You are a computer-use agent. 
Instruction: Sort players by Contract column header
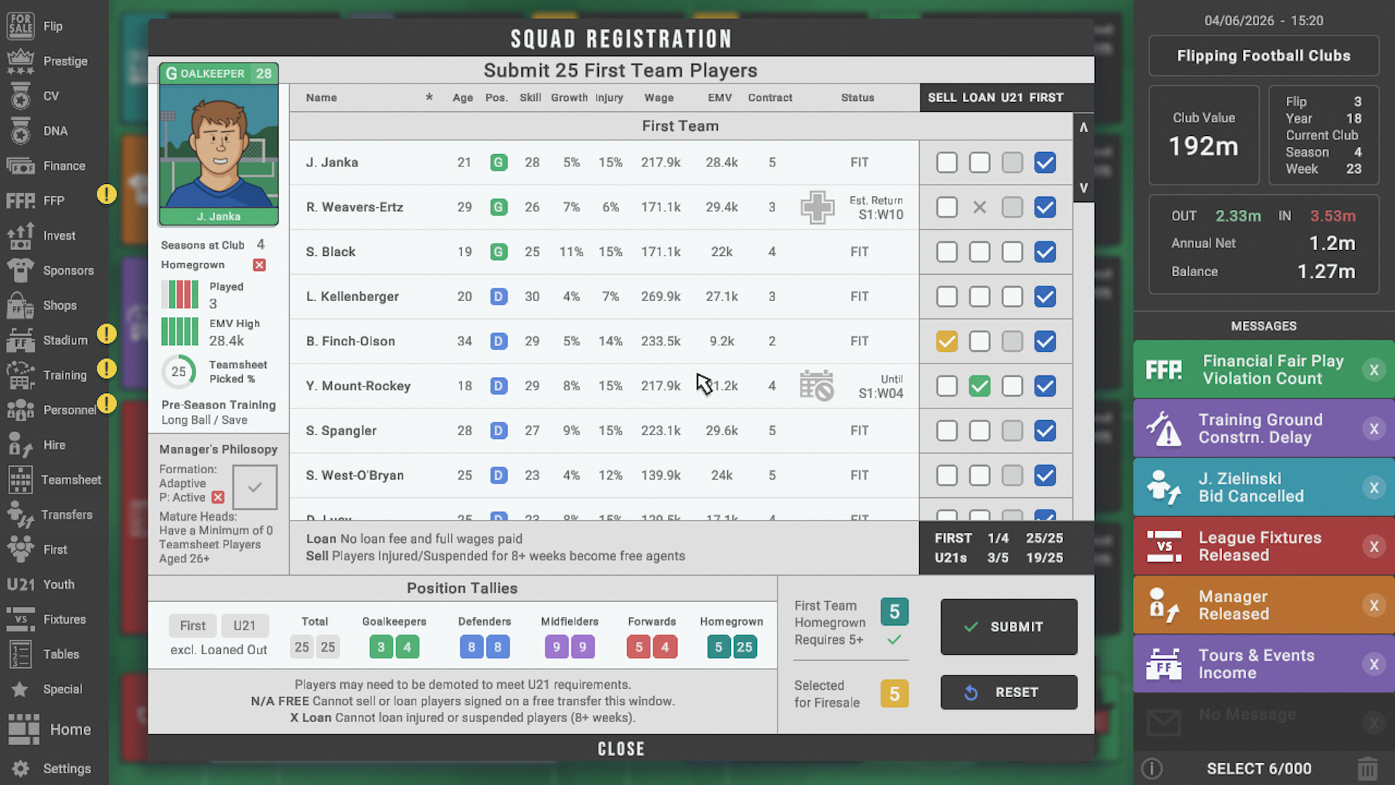(x=770, y=97)
